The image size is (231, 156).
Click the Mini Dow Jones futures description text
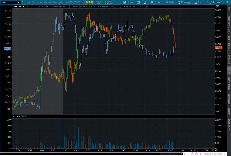pyautogui.click(x=54, y=2)
